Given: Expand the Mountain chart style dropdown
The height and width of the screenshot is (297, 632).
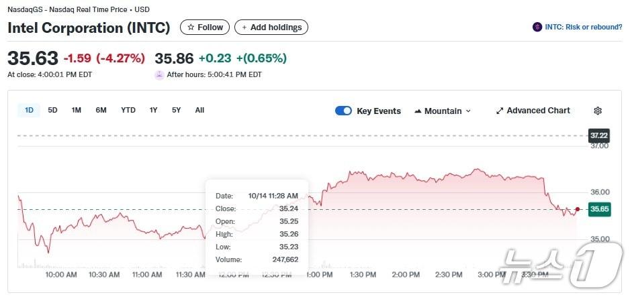Looking at the screenshot, I should pyautogui.click(x=468, y=111).
